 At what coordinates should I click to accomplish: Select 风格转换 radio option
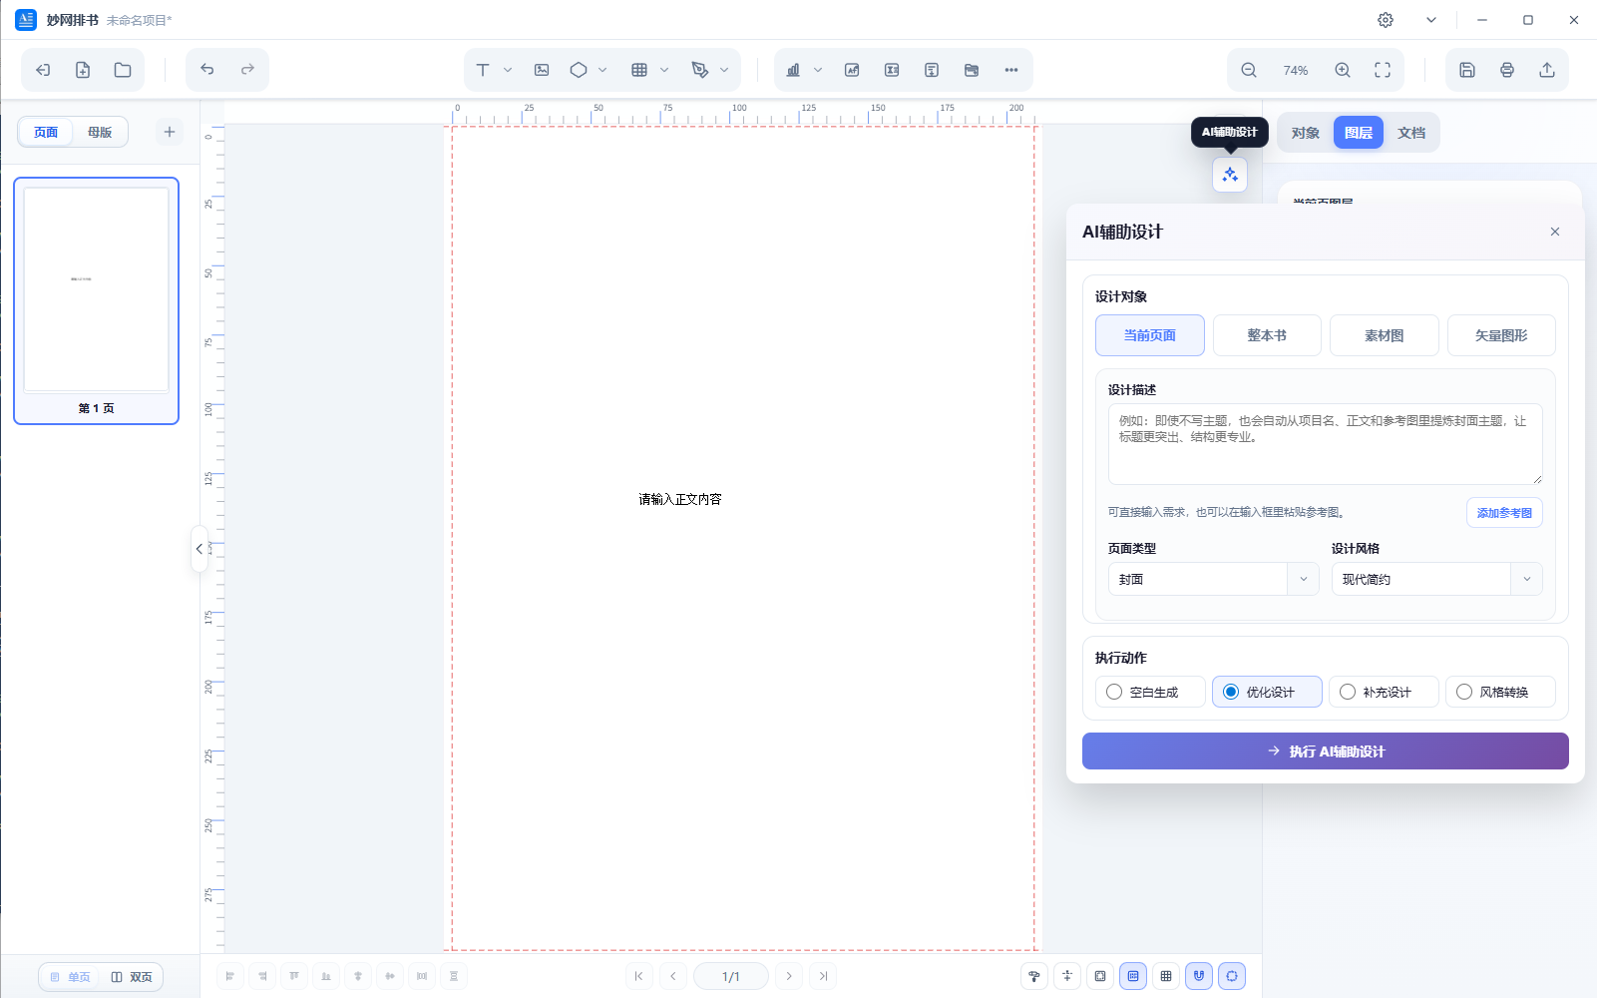pyautogui.click(x=1500, y=692)
